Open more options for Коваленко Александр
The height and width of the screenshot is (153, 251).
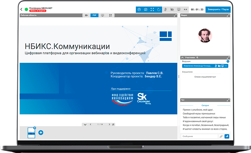pyautogui.click(x=226, y=66)
